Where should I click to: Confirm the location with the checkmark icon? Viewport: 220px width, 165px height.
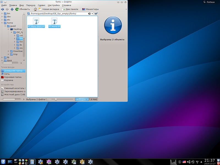pyautogui.click(x=96, y=13)
